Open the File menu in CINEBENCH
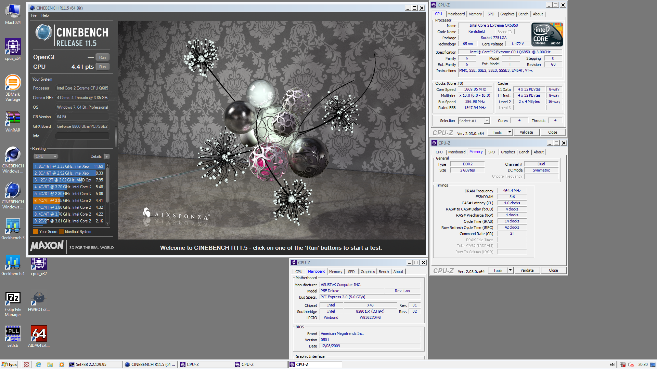The width and height of the screenshot is (657, 369). 34,15
